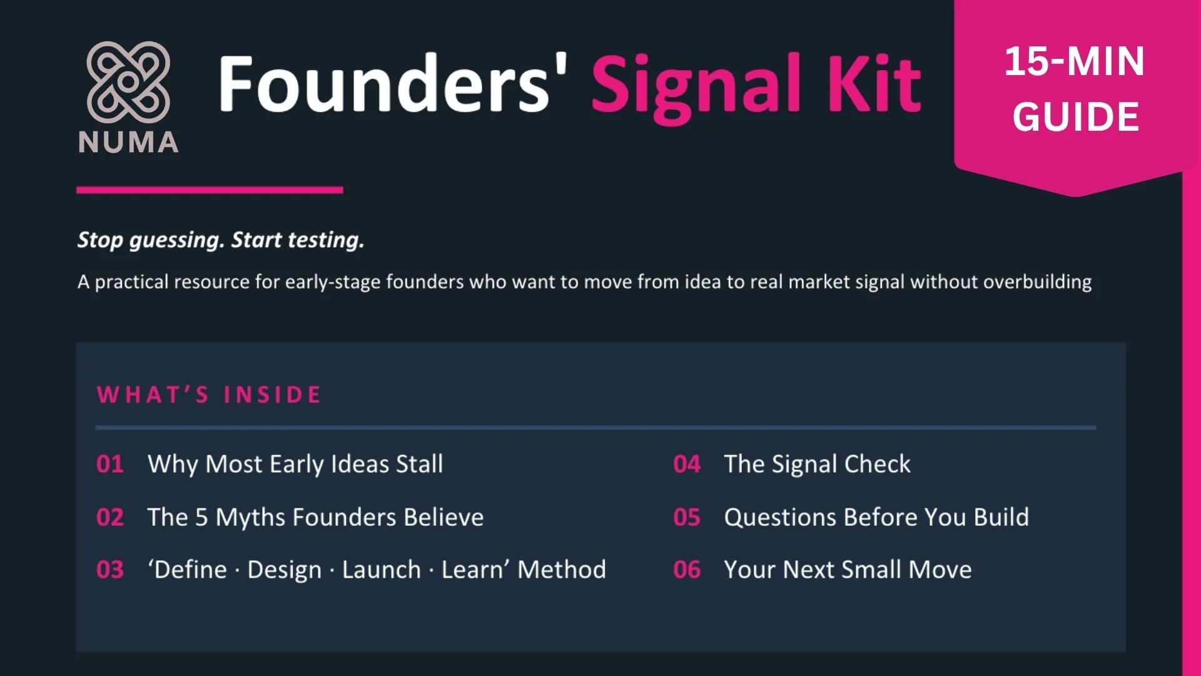The width and height of the screenshot is (1201, 676).
Task: Select the pink 06 number marker
Action: click(687, 570)
